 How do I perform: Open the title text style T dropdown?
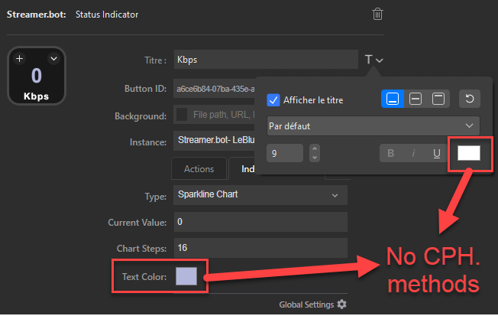[373, 60]
